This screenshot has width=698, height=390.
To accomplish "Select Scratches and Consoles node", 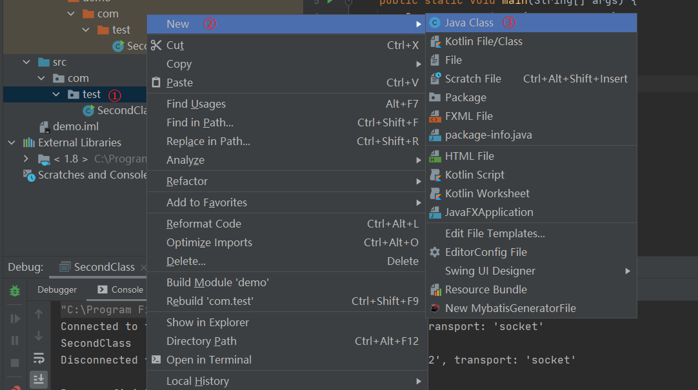I will click(x=92, y=175).
